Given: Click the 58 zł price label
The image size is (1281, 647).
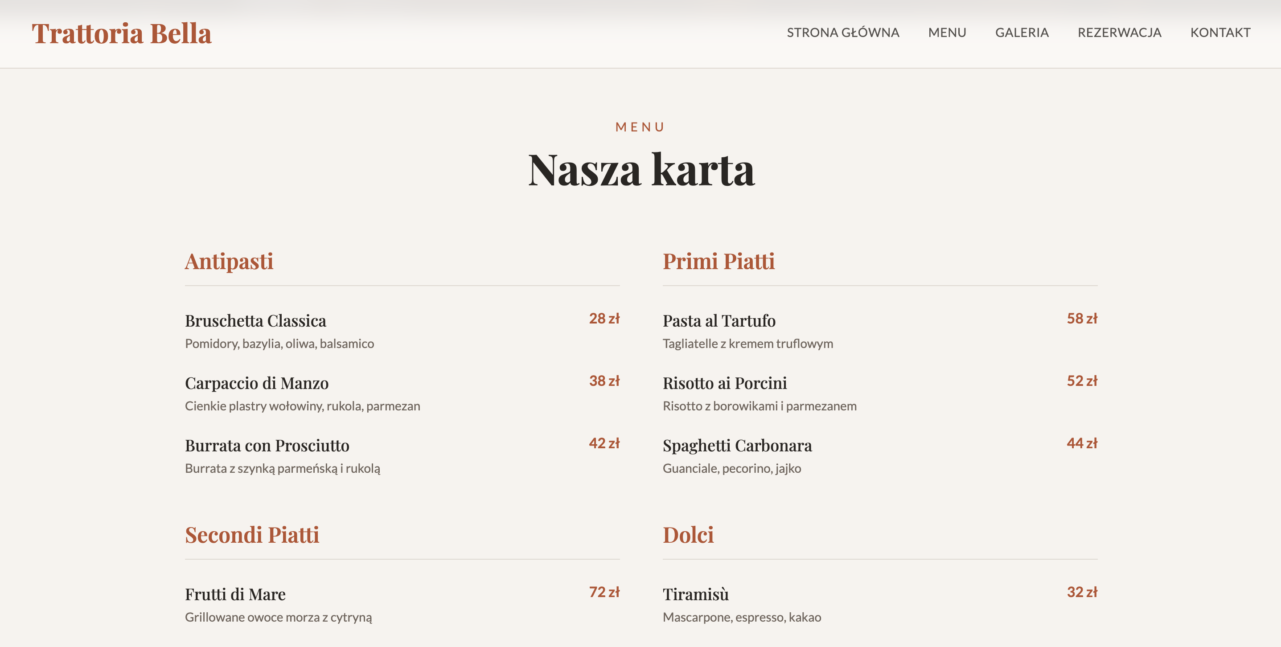Looking at the screenshot, I should coord(1082,318).
